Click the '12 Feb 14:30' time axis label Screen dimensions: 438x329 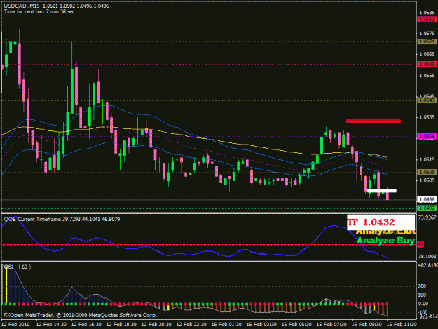tap(51, 325)
